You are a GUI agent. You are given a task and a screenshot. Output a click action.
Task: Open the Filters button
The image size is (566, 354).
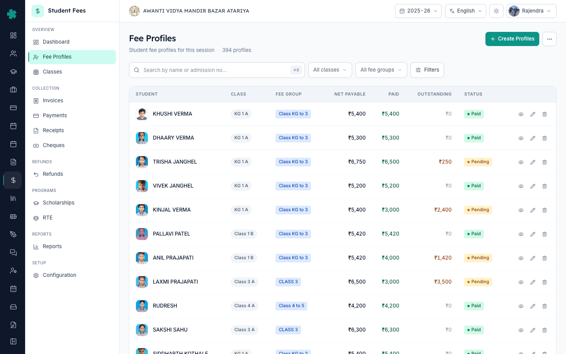[x=427, y=70]
